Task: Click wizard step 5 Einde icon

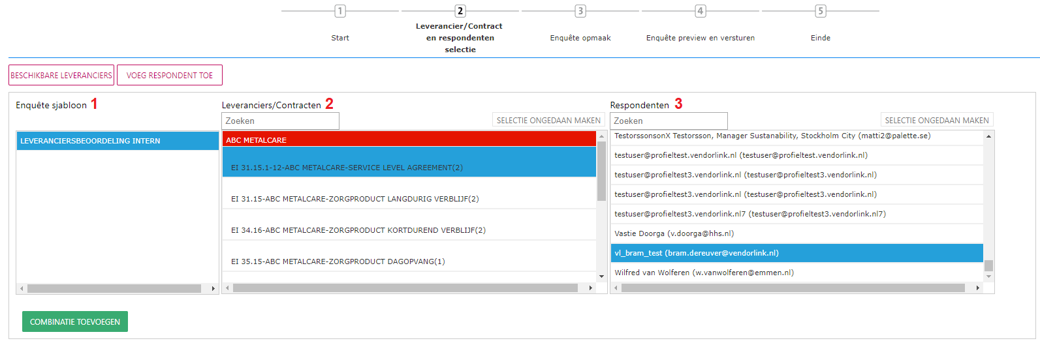Action: 821,11
